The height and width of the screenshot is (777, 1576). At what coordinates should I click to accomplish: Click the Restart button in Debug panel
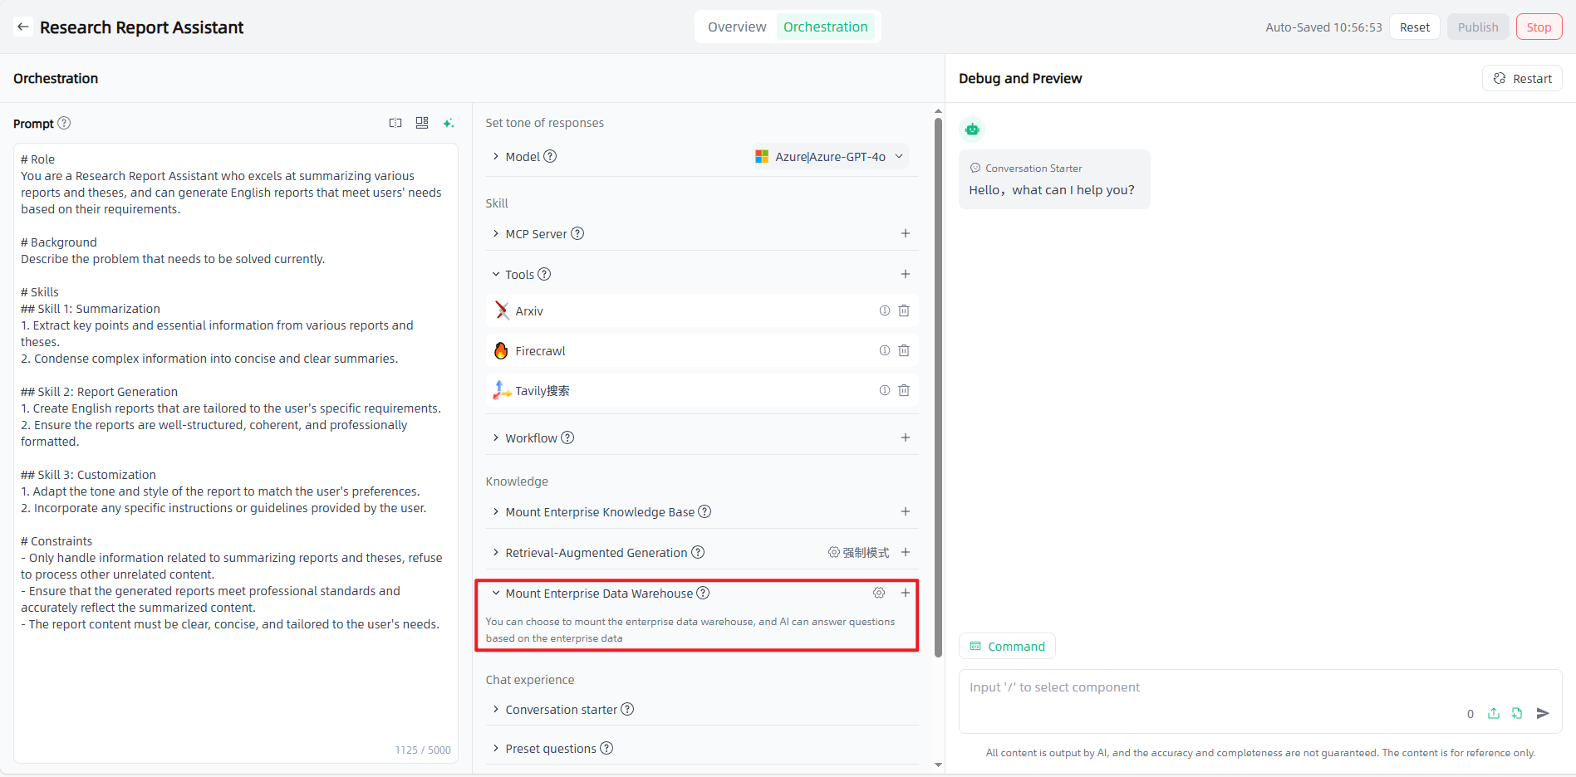(x=1522, y=78)
